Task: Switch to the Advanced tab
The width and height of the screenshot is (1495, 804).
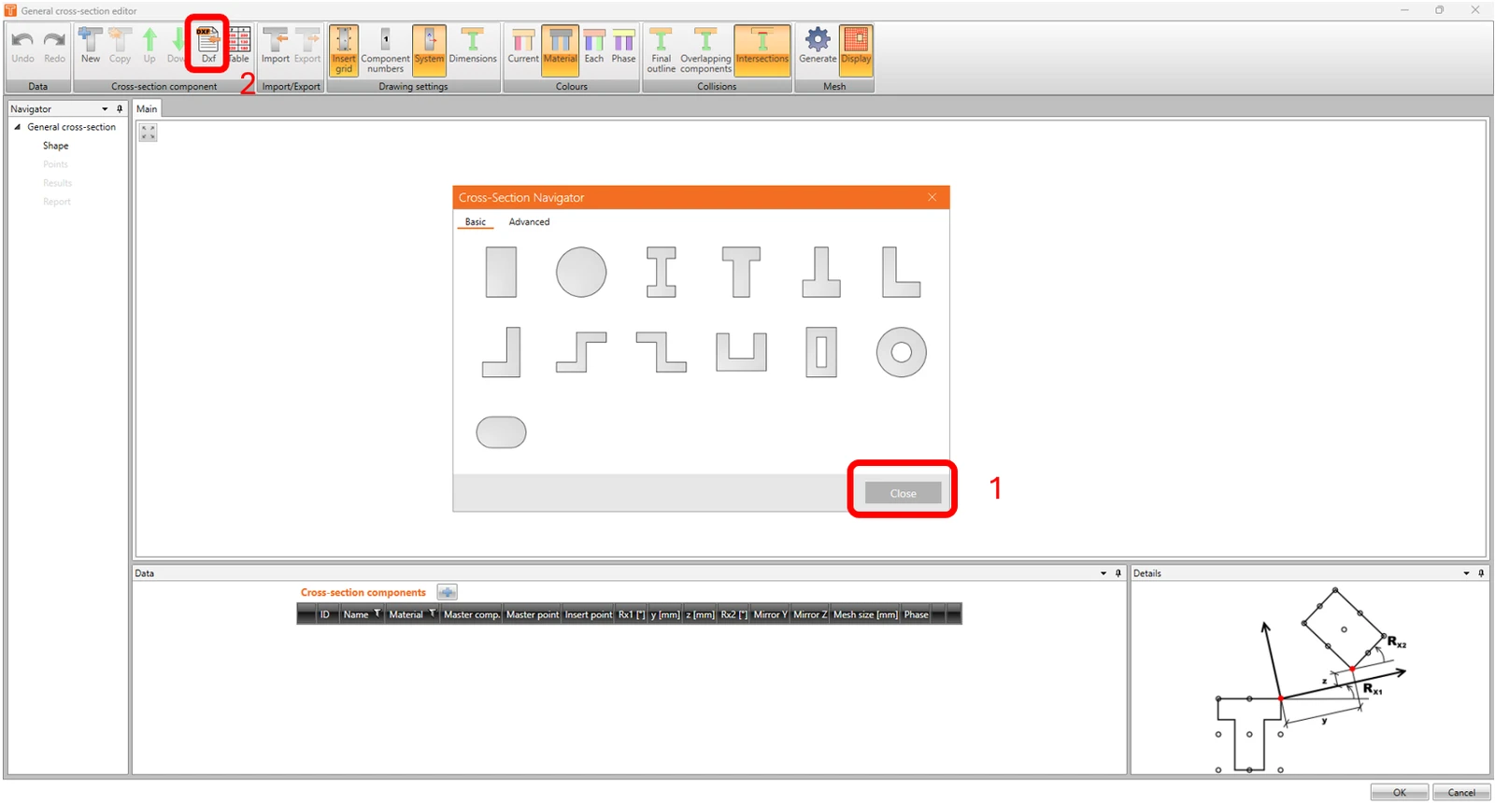Action: click(x=529, y=222)
